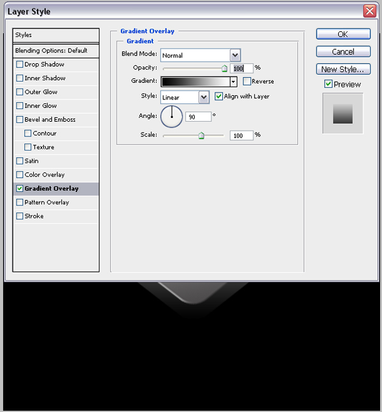
Task: Turn on the Satin checkbox
Action: pyautogui.click(x=20, y=161)
